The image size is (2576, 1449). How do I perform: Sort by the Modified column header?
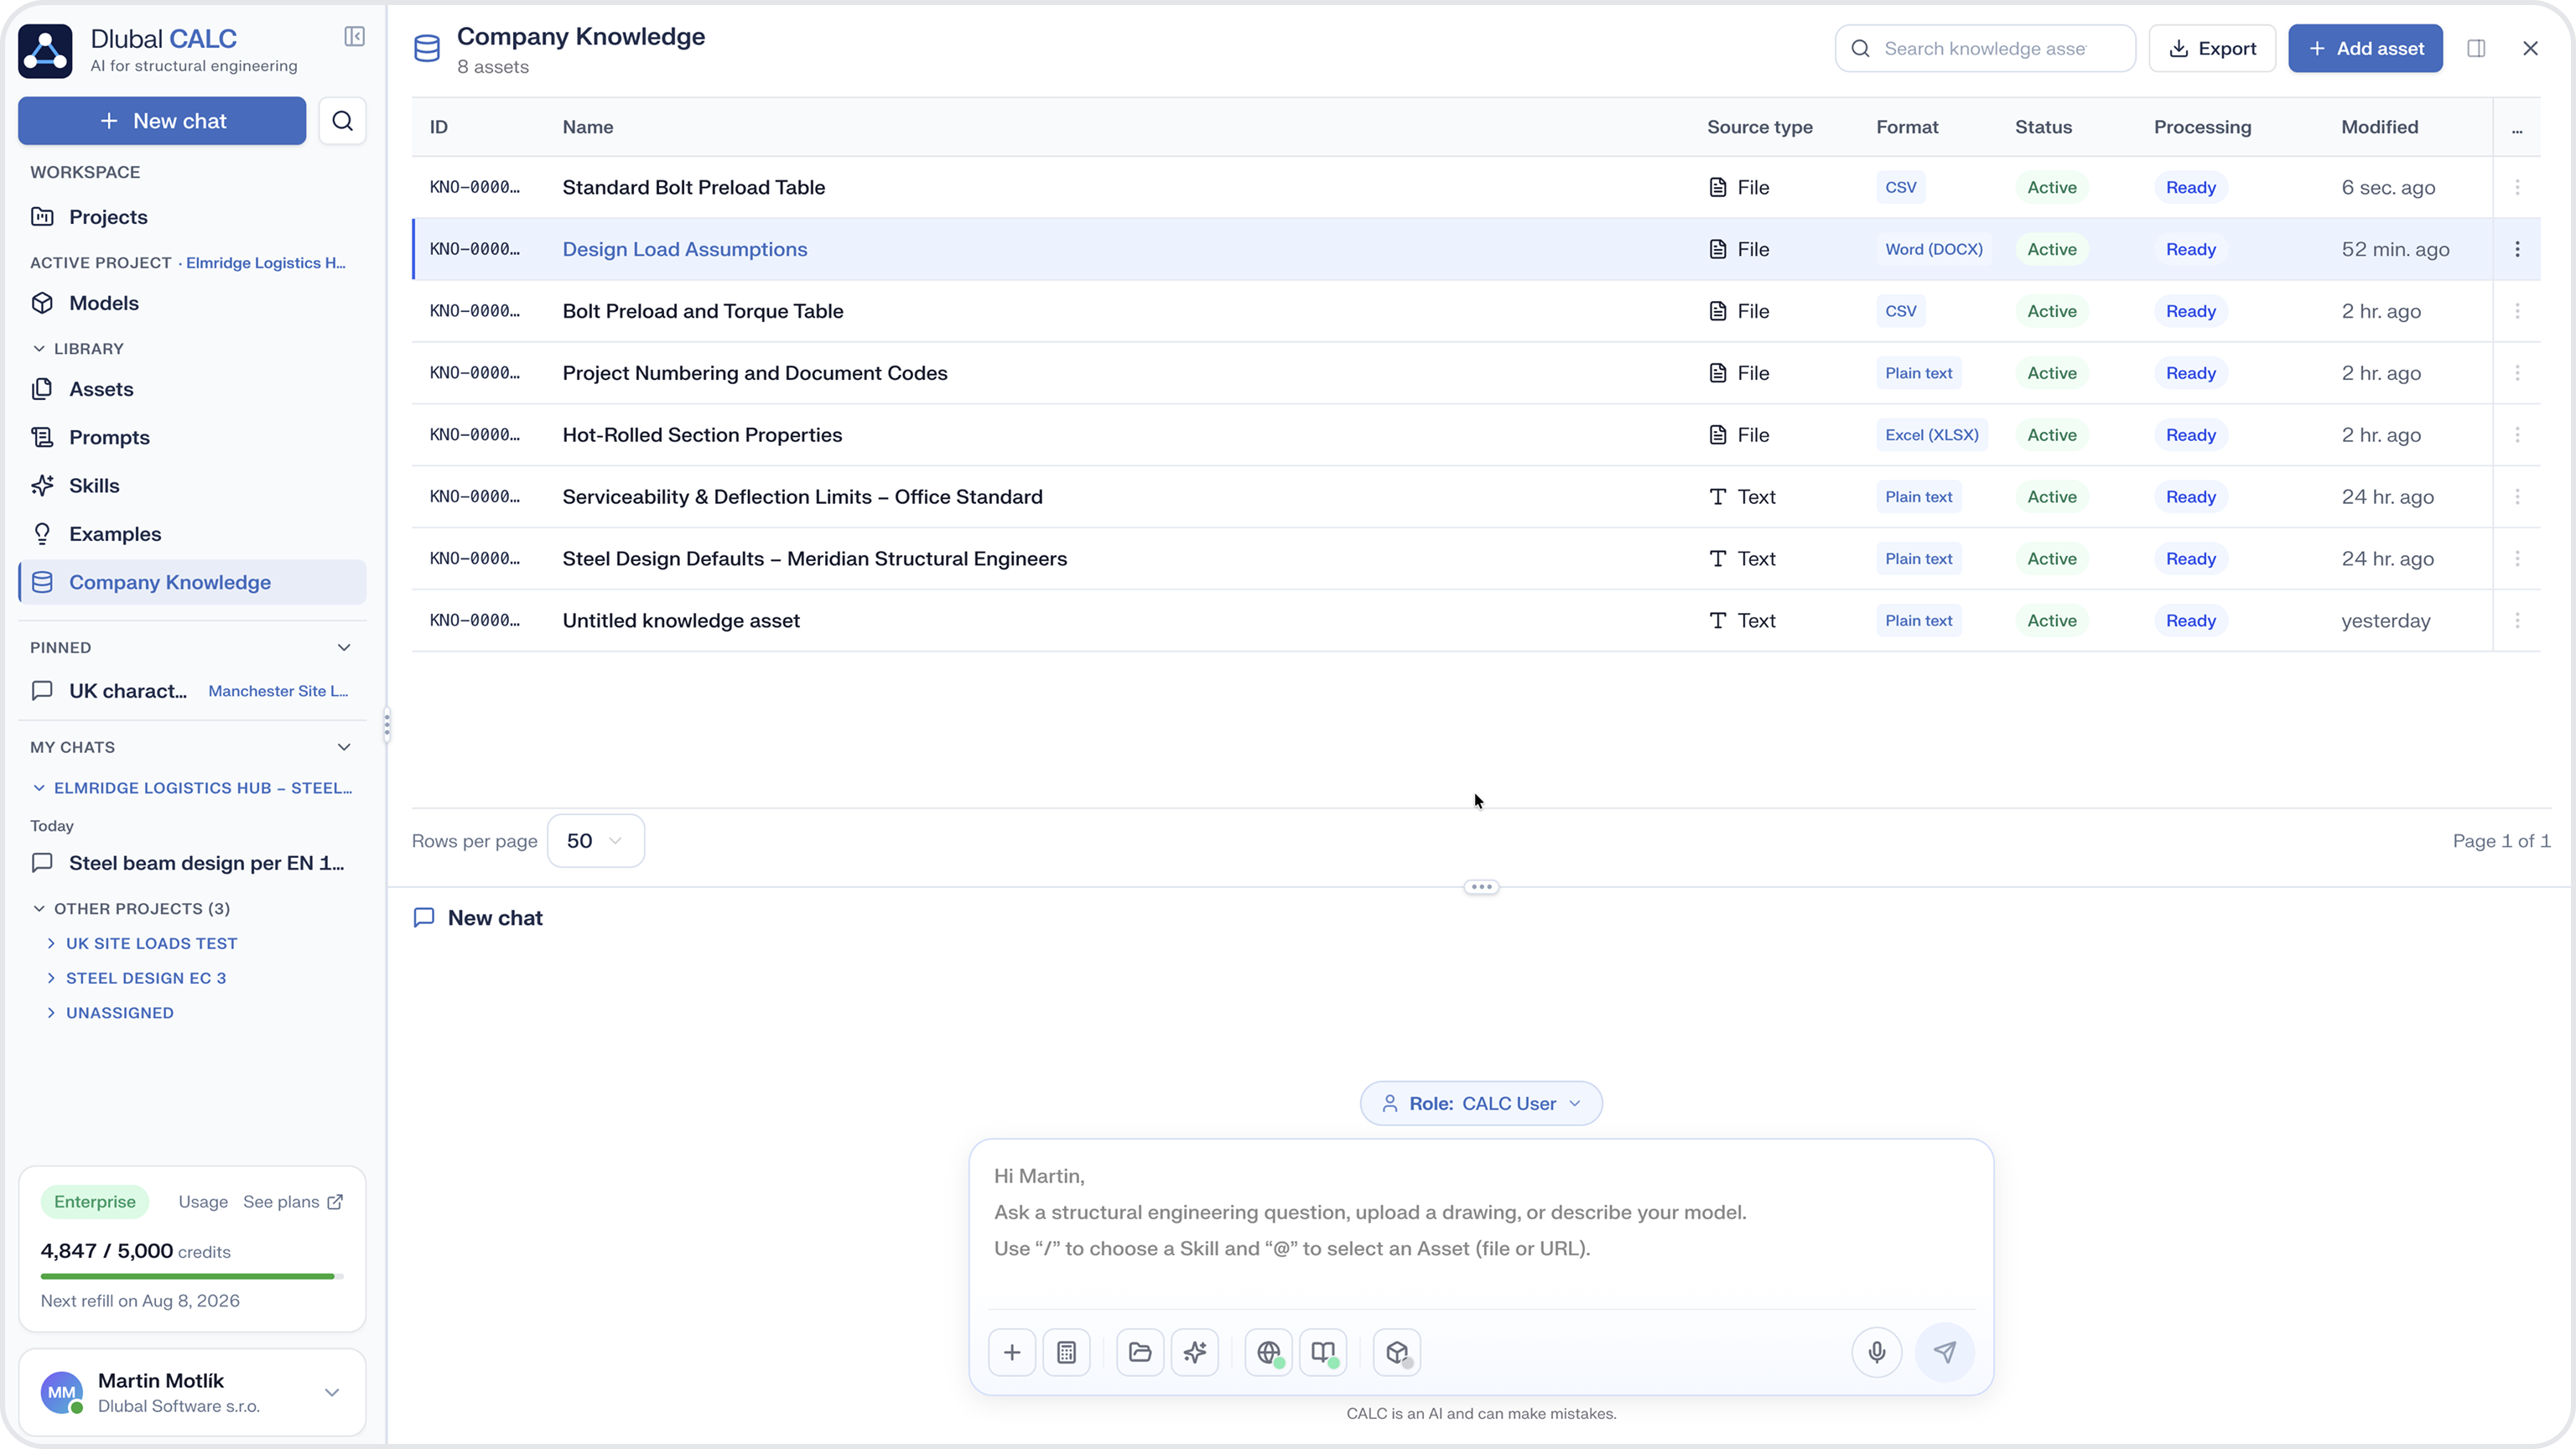pos(2379,128)
